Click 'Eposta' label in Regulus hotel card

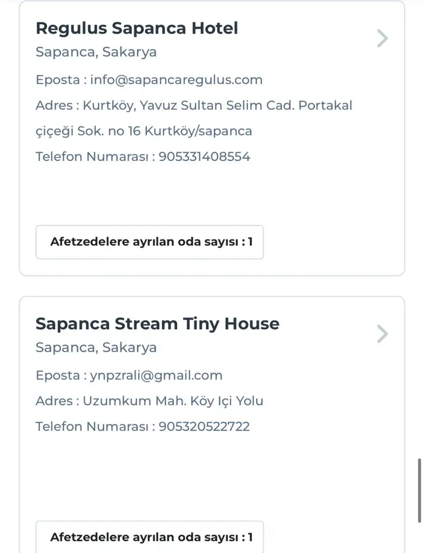[58, 80]
